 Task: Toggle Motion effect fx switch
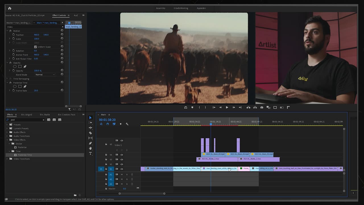tap(11, 31)
